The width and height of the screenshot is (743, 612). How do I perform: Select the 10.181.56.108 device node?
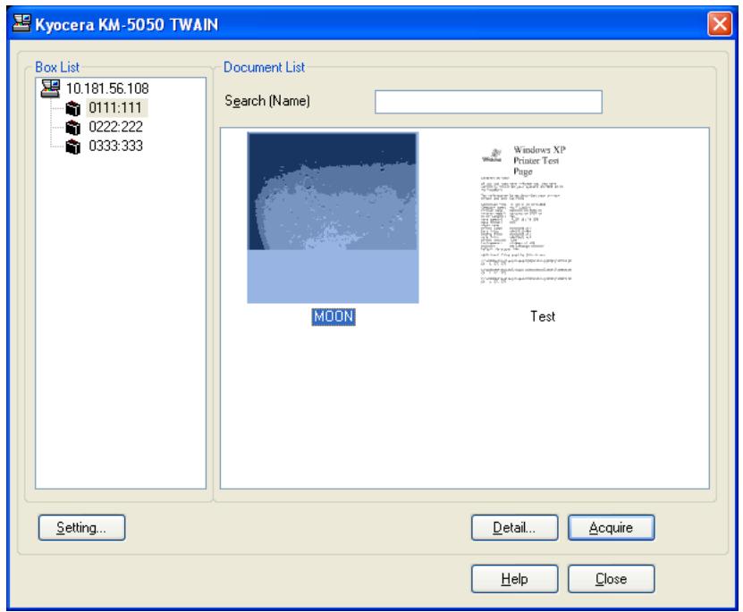107,88
